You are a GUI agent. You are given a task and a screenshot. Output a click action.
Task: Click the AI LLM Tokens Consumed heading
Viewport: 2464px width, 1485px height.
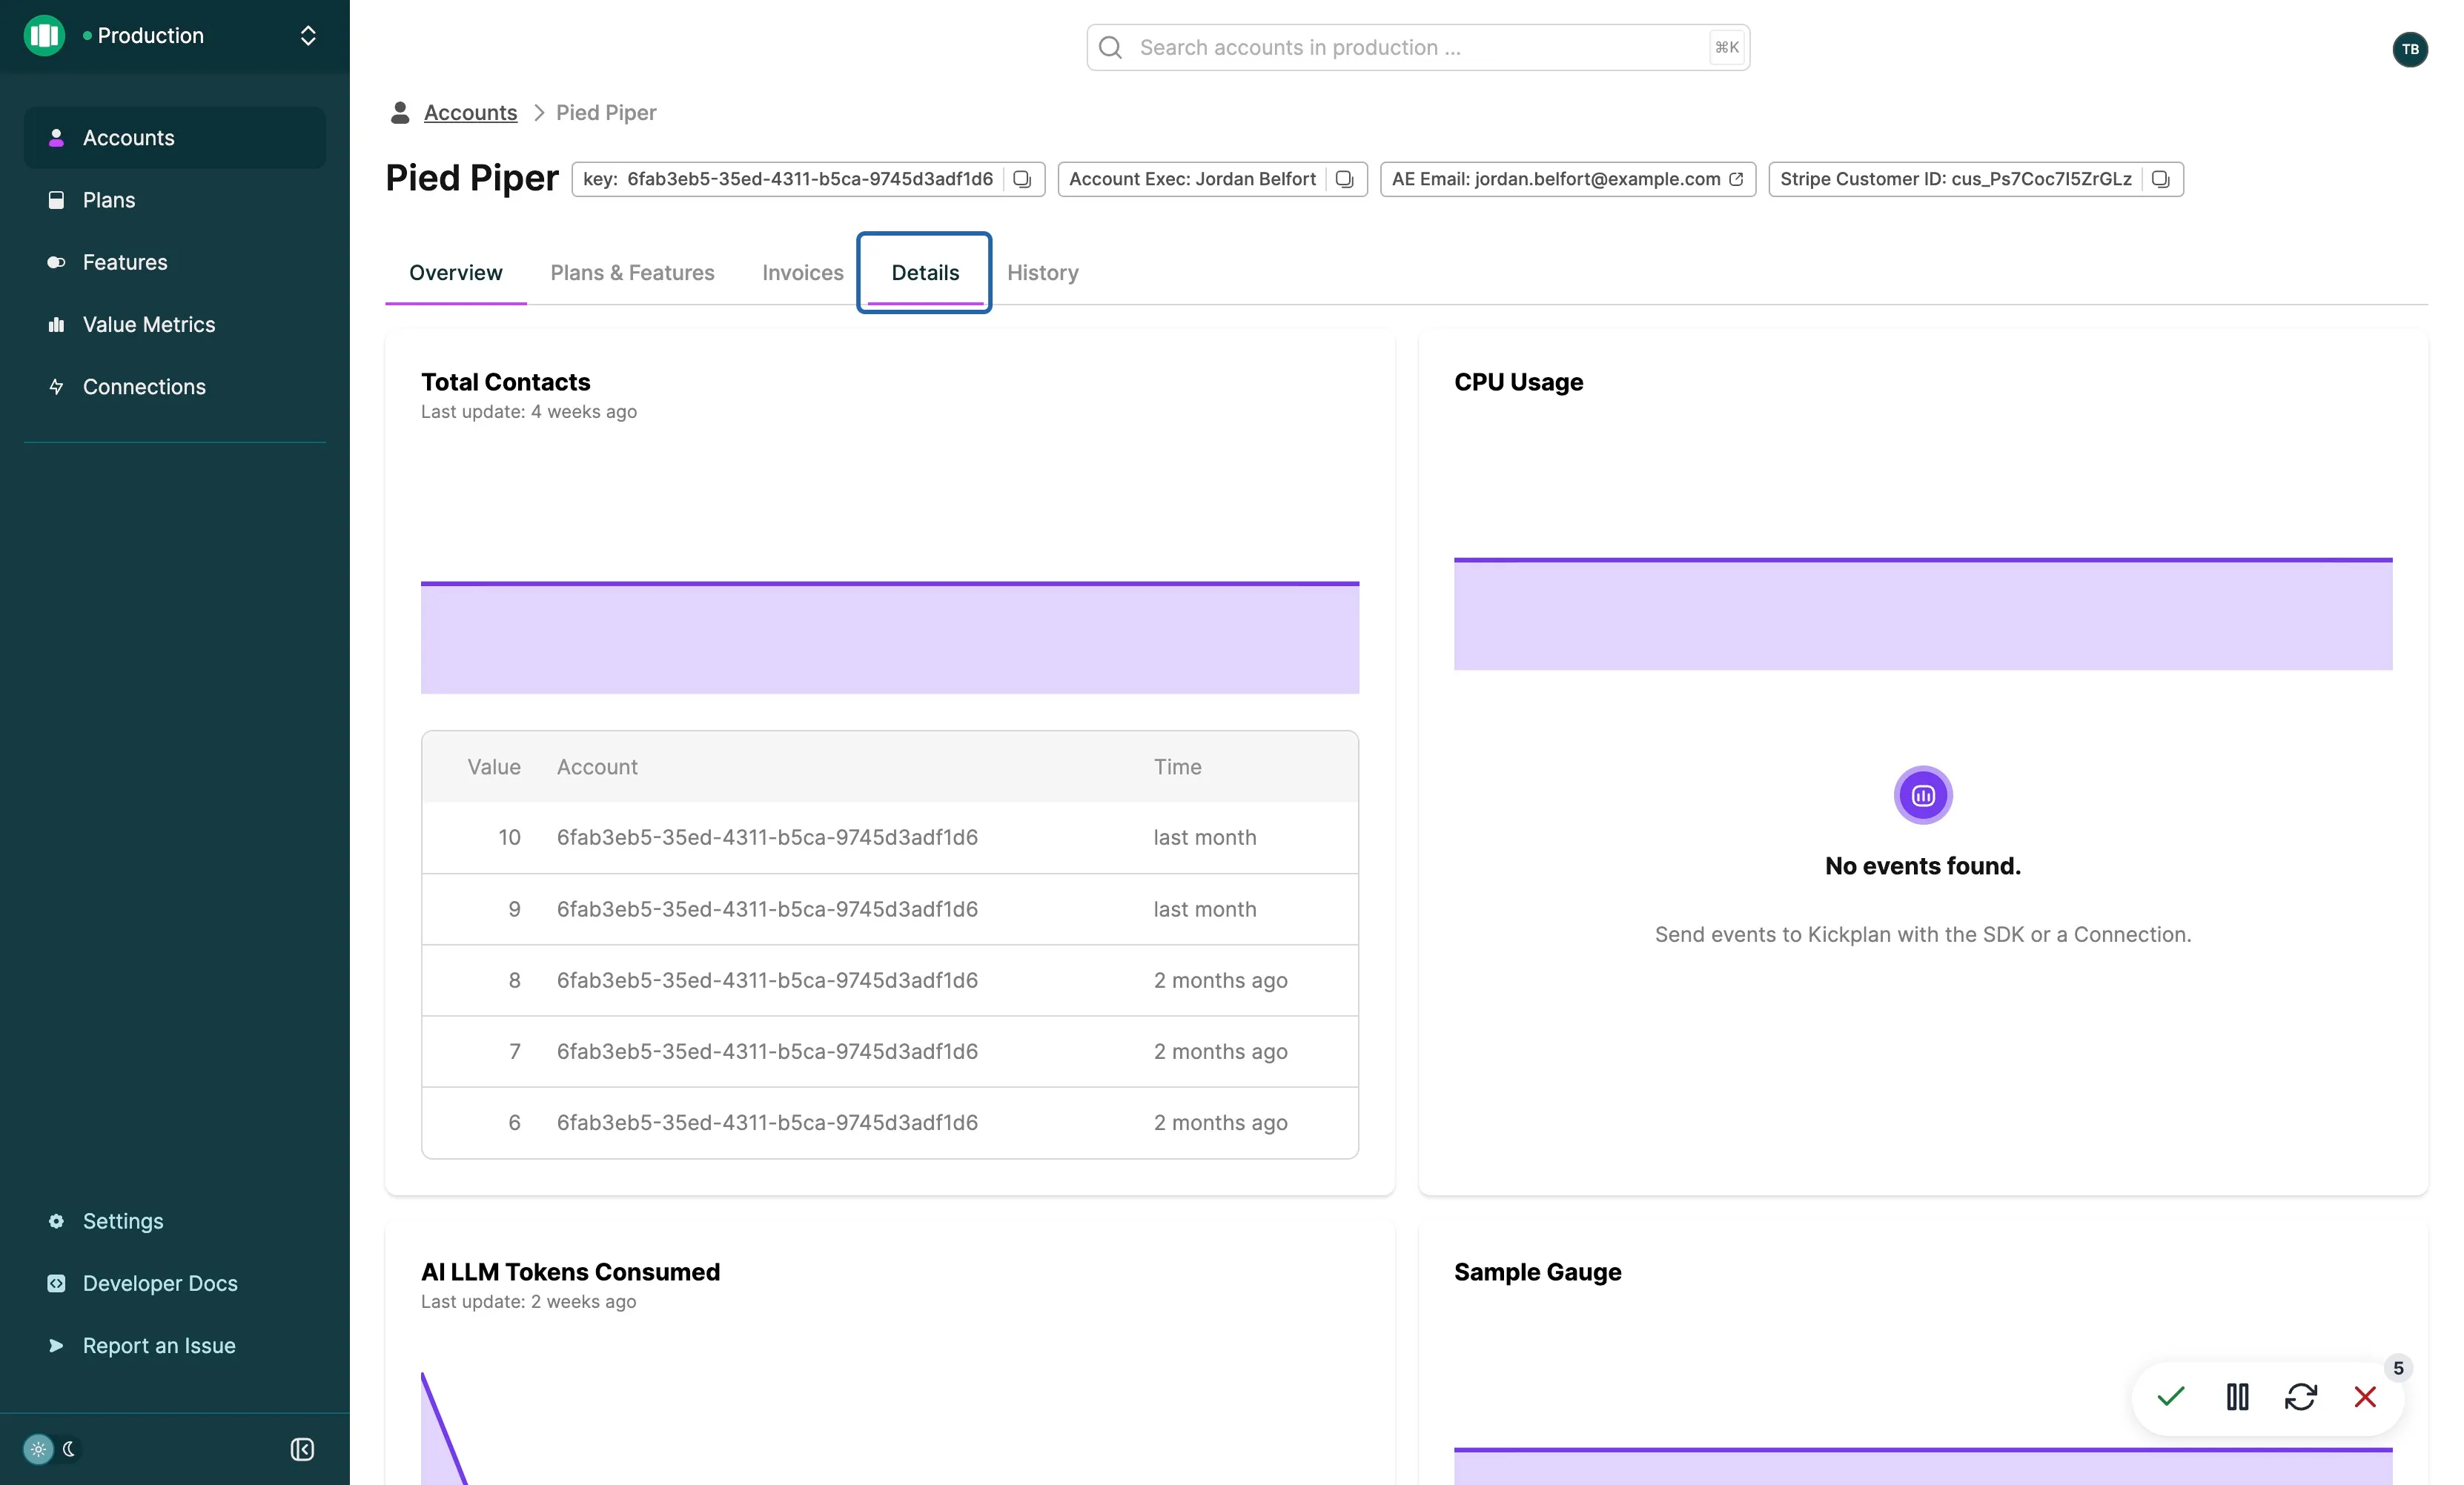(x=570, y=1272)
